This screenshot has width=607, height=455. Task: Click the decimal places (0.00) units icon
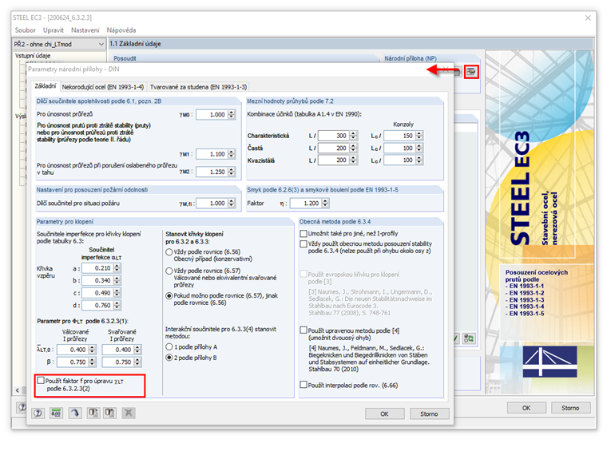pos(57,413)
